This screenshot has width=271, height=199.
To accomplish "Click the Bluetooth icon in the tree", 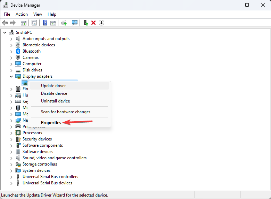I will pyautogui.click(x=18, y=51).
